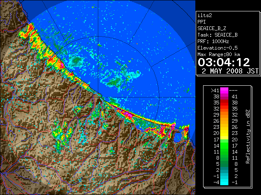Click the 03:04:12 timestamp
Screen dimensions: 261x195
[x=224, y=62]
